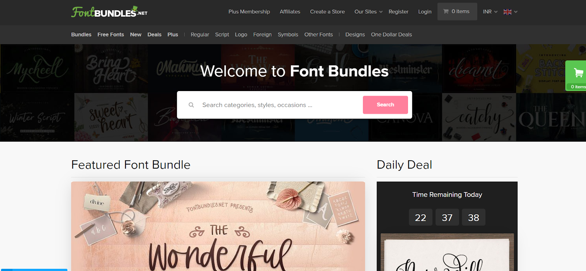Select the Script font category
Viewport: 586px width, 271px height.
point(222,34)
